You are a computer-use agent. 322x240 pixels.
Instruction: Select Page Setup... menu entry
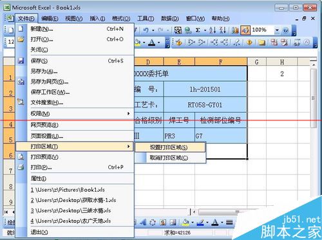(75, 136)
